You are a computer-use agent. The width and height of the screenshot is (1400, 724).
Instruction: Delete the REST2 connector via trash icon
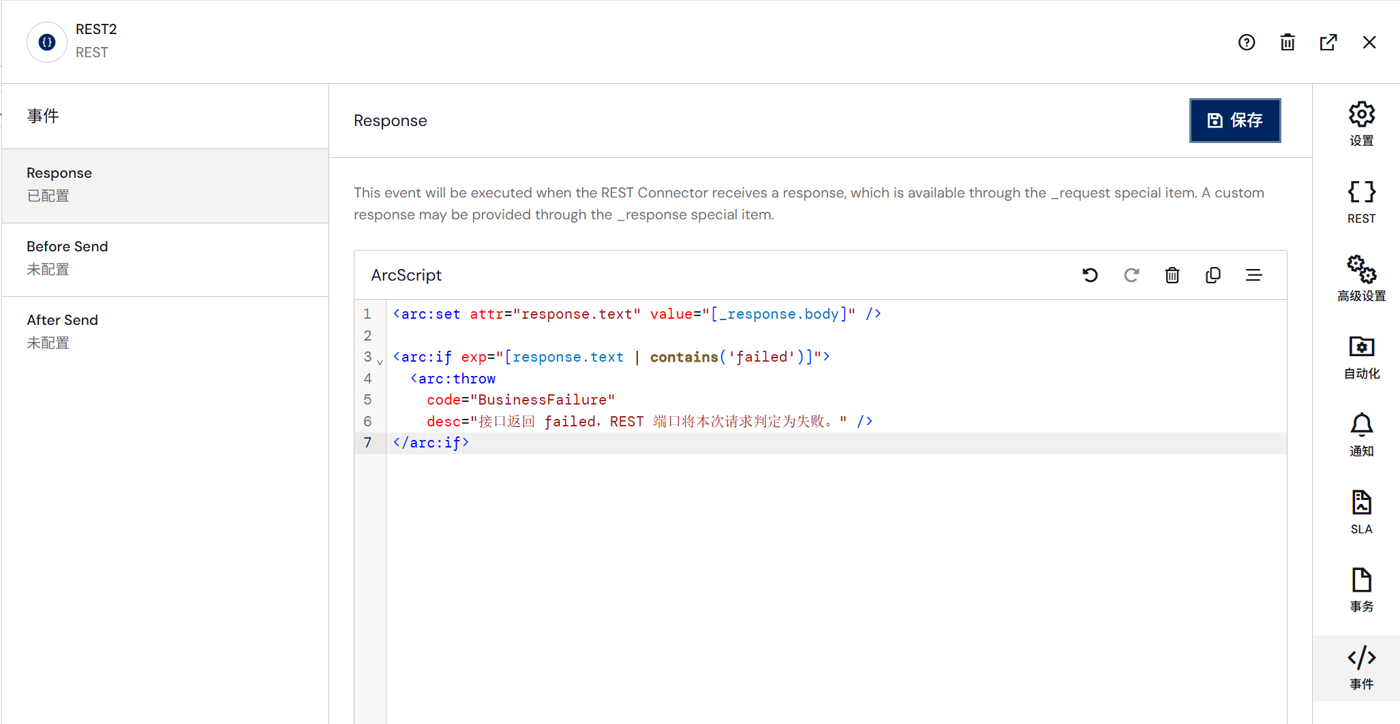click(x=1288, y=42)
